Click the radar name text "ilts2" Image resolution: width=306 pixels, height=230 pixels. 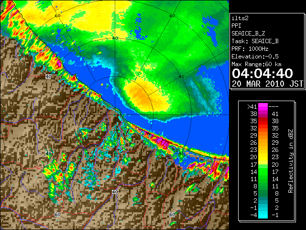coord(240,18)
